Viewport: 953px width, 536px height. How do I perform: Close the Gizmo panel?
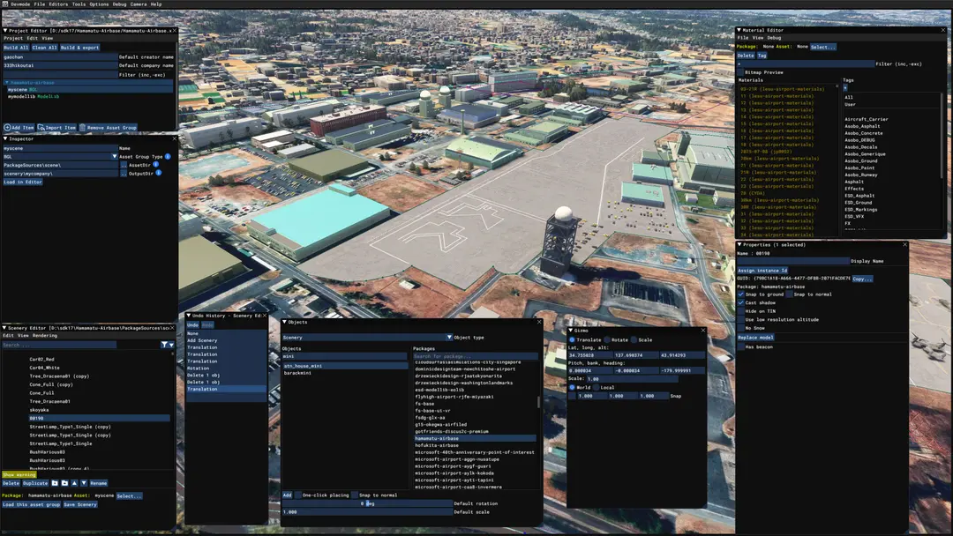point(703,331)
